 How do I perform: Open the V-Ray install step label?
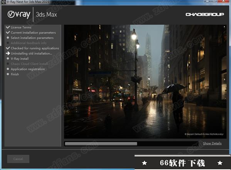[x=20, y=58]
